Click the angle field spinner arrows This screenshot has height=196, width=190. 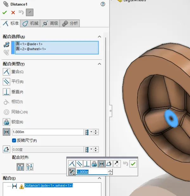click(96, 149)
